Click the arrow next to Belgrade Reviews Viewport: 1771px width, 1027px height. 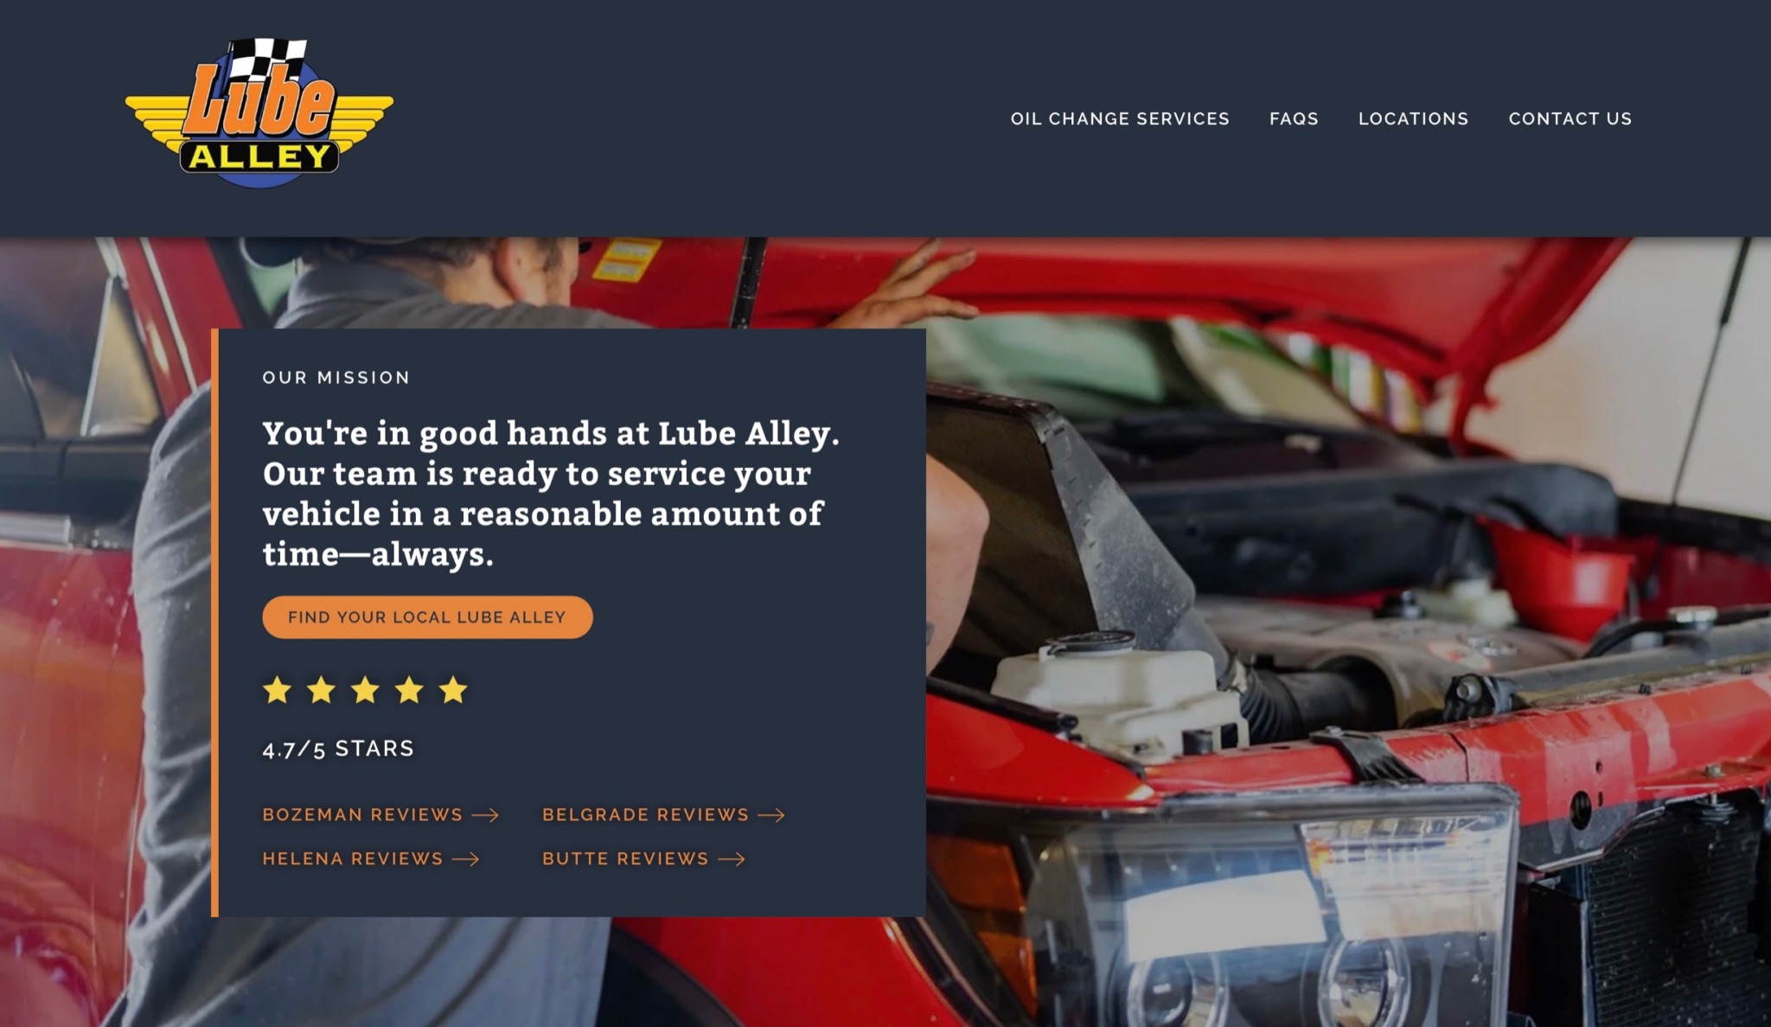(771, 815)
